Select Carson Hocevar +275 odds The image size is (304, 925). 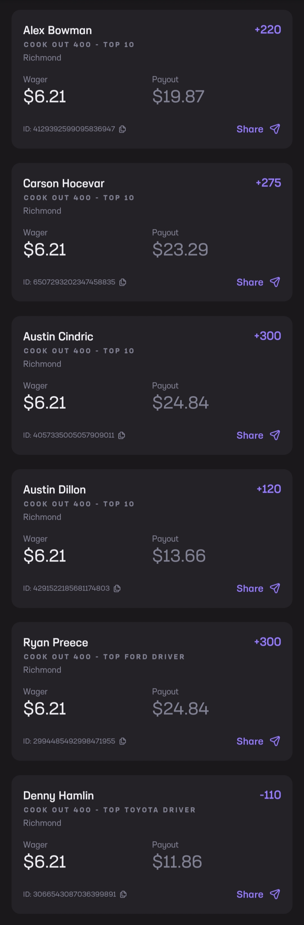coord(268,183)
